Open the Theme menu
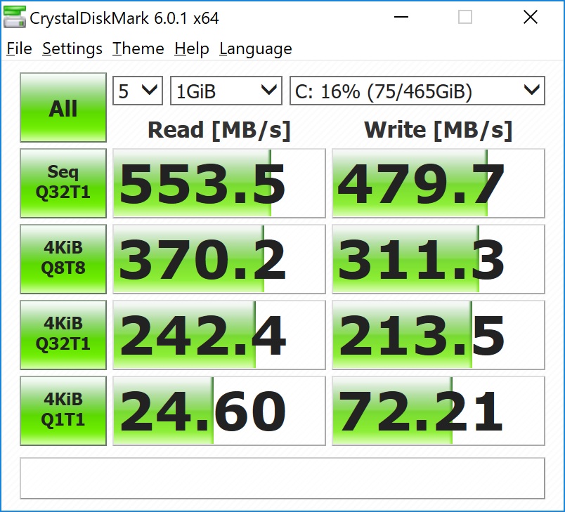565x512 pixels. click(x=138, y=48)
